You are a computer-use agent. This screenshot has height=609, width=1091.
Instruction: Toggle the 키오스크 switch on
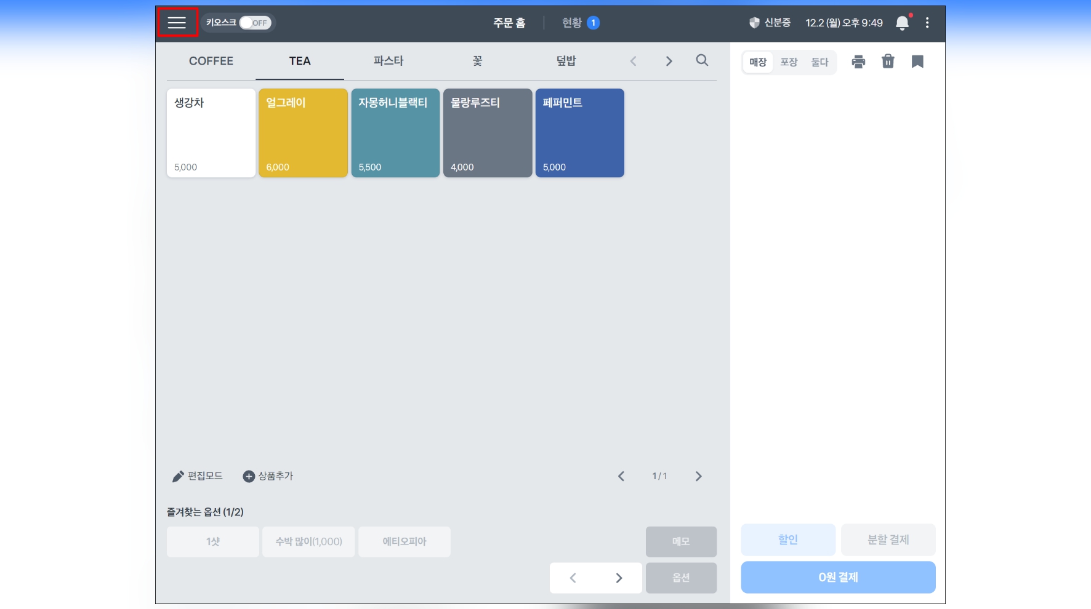click(255, 23)
